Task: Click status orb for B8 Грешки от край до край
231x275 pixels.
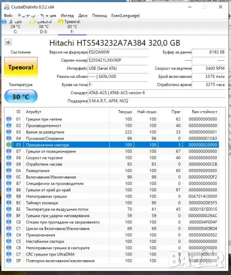Action: pyautogui.click(x=9, y=190)
